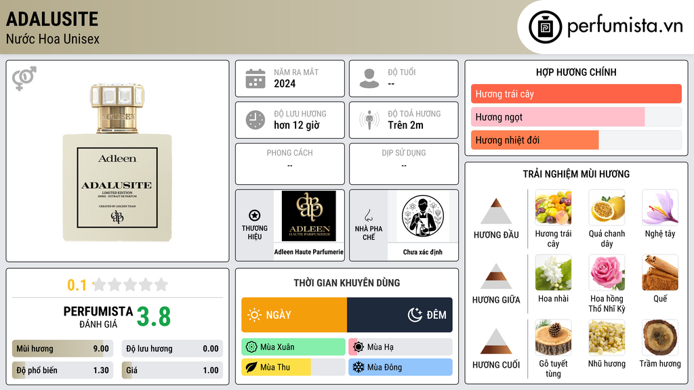Screen dimensions: 694x390
Task: Click the moon icon in the Đêm bar
Action: [x=415, y=315]
